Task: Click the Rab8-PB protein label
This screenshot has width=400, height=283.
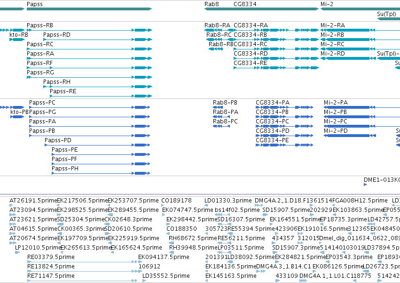Action: 225,103
